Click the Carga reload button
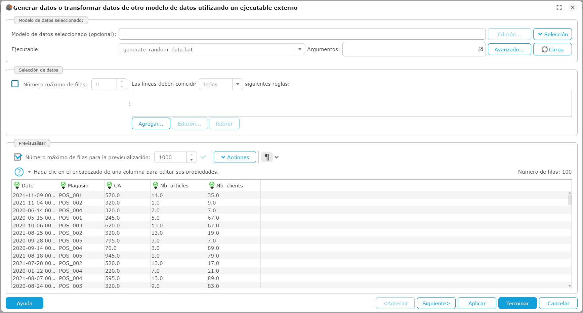 (552, 49)
